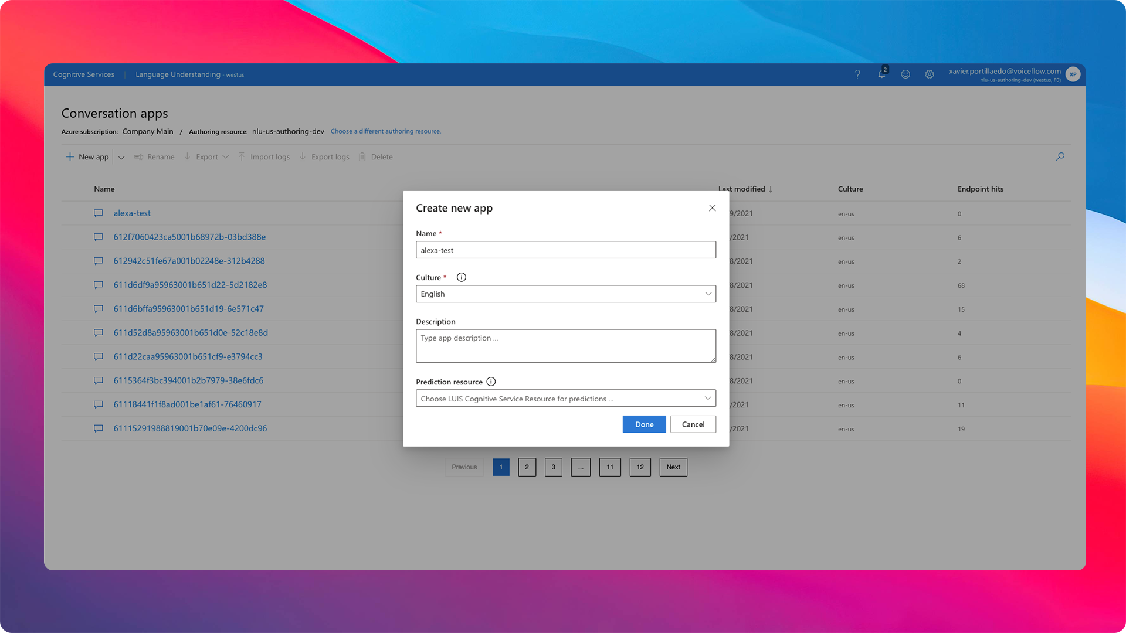The height and width of the screenshot is (633, 1126).
Task: Open Language Understanding from the top bar
Action: [x=177, y=74]
